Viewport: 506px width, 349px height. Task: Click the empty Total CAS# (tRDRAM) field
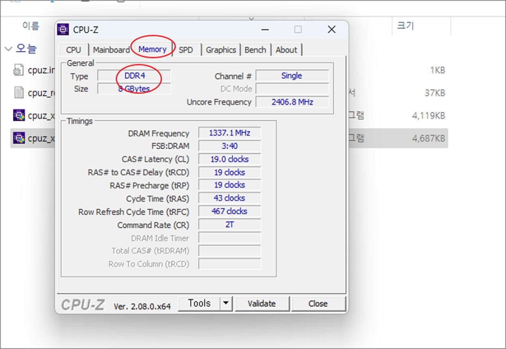230,251
